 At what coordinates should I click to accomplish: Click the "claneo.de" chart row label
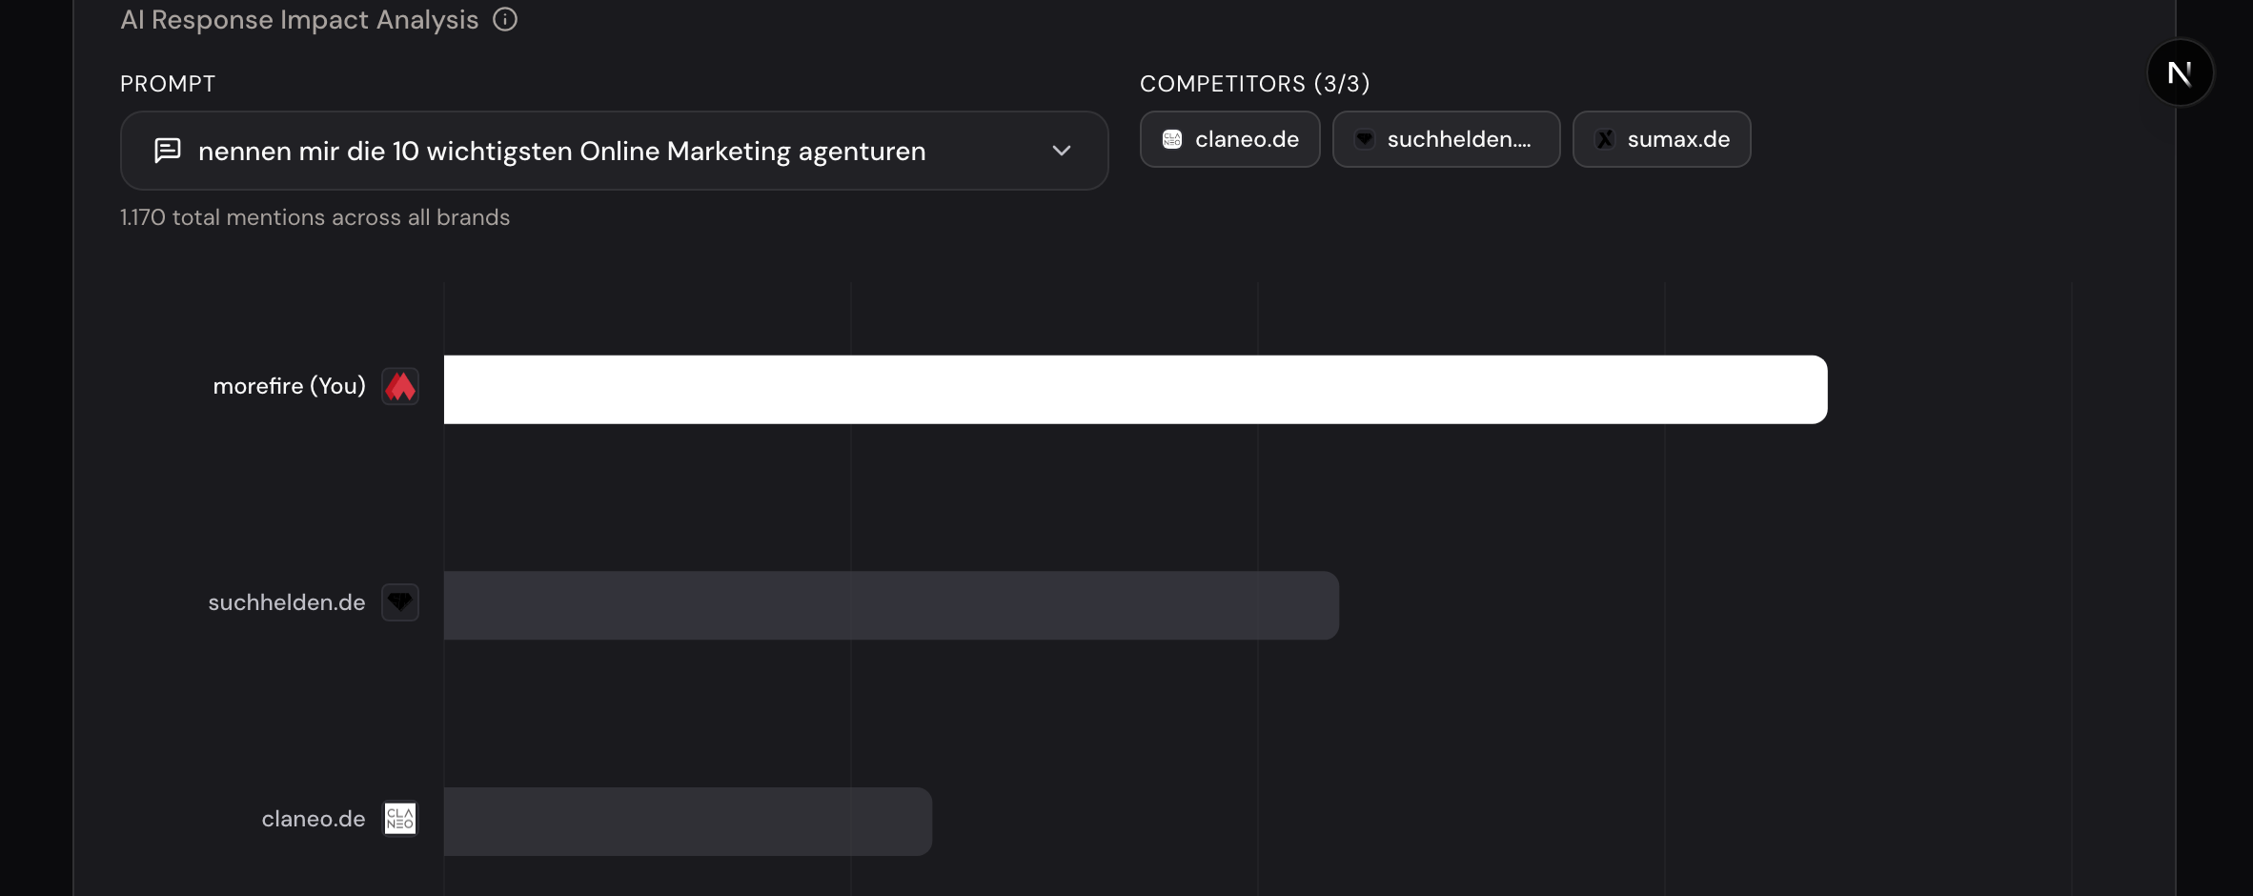coord(314,819)
